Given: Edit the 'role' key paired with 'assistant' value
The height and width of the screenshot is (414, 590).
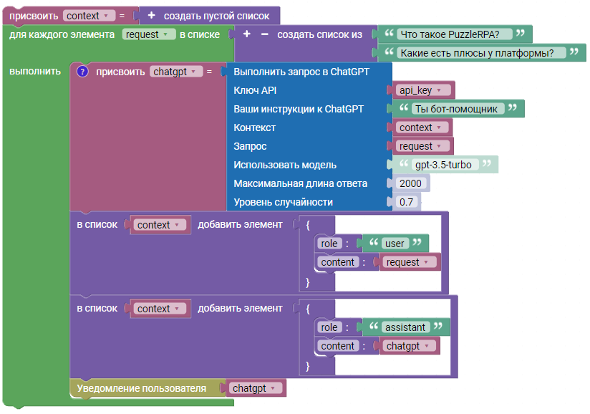Looking at the screenshot, I should (329, 327).
